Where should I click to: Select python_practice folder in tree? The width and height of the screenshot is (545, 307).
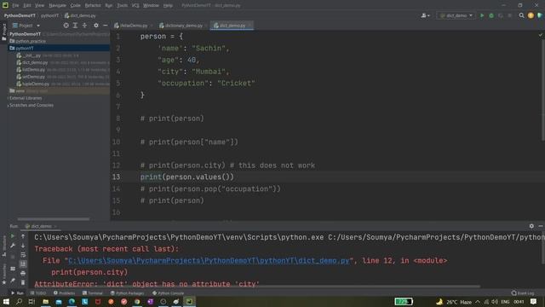pos(28,41)
